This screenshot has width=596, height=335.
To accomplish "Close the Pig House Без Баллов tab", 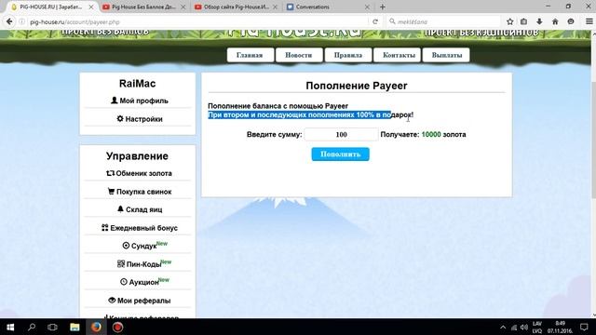I will 183,7.
